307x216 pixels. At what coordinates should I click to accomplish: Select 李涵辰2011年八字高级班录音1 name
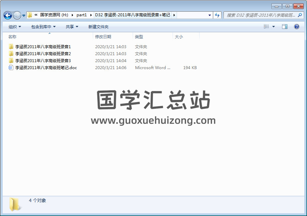43,47
